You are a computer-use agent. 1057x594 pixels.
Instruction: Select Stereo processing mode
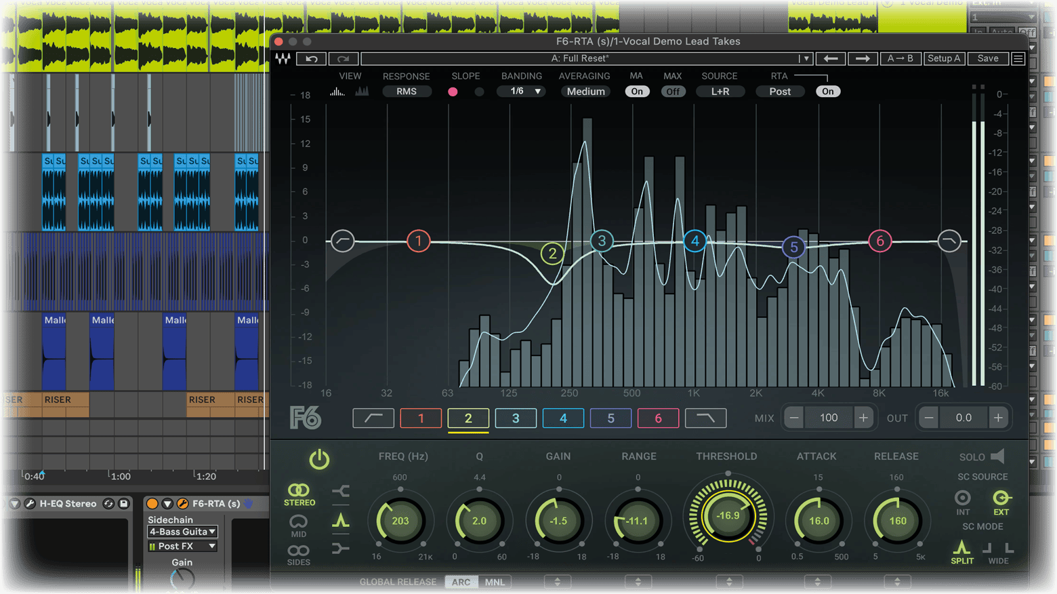point(299,494)
